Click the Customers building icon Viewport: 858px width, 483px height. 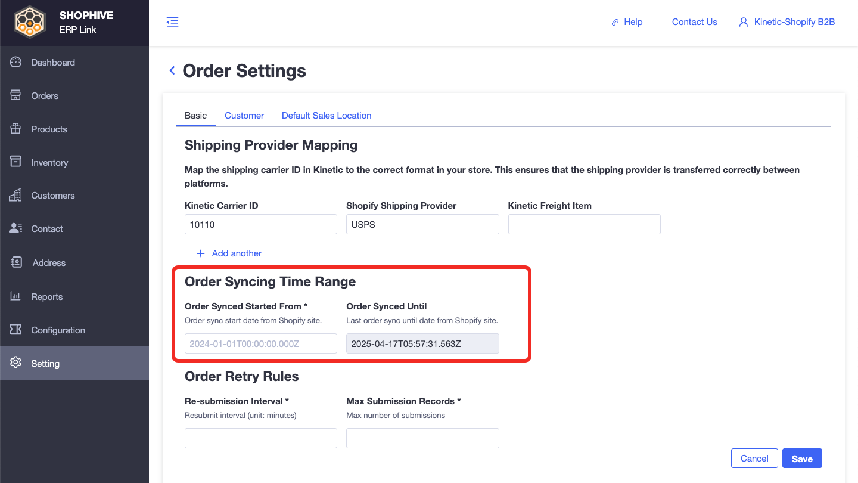[x=16, y=195]
